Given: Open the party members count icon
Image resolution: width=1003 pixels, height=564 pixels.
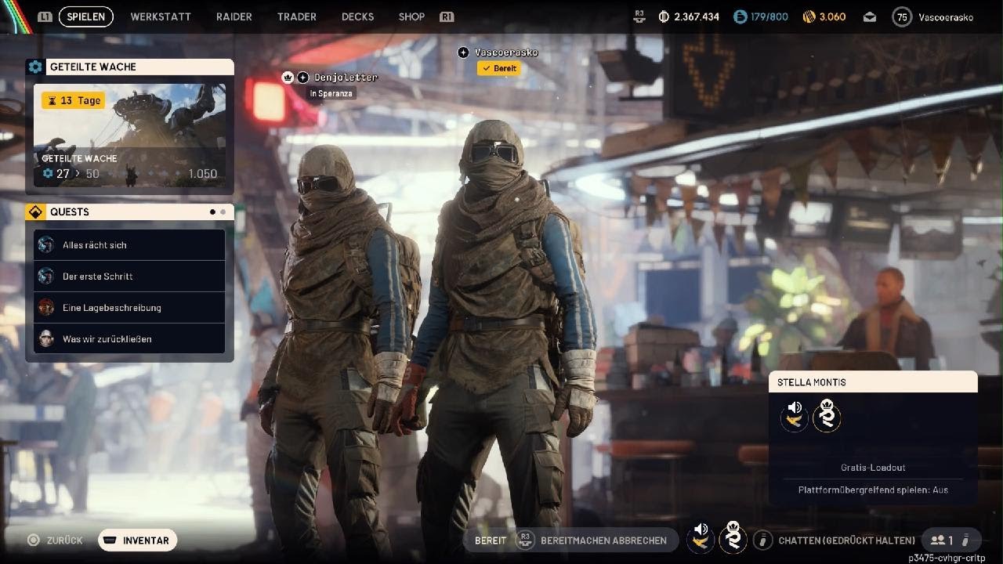Looking at the screenshot, I should (942, 540).
